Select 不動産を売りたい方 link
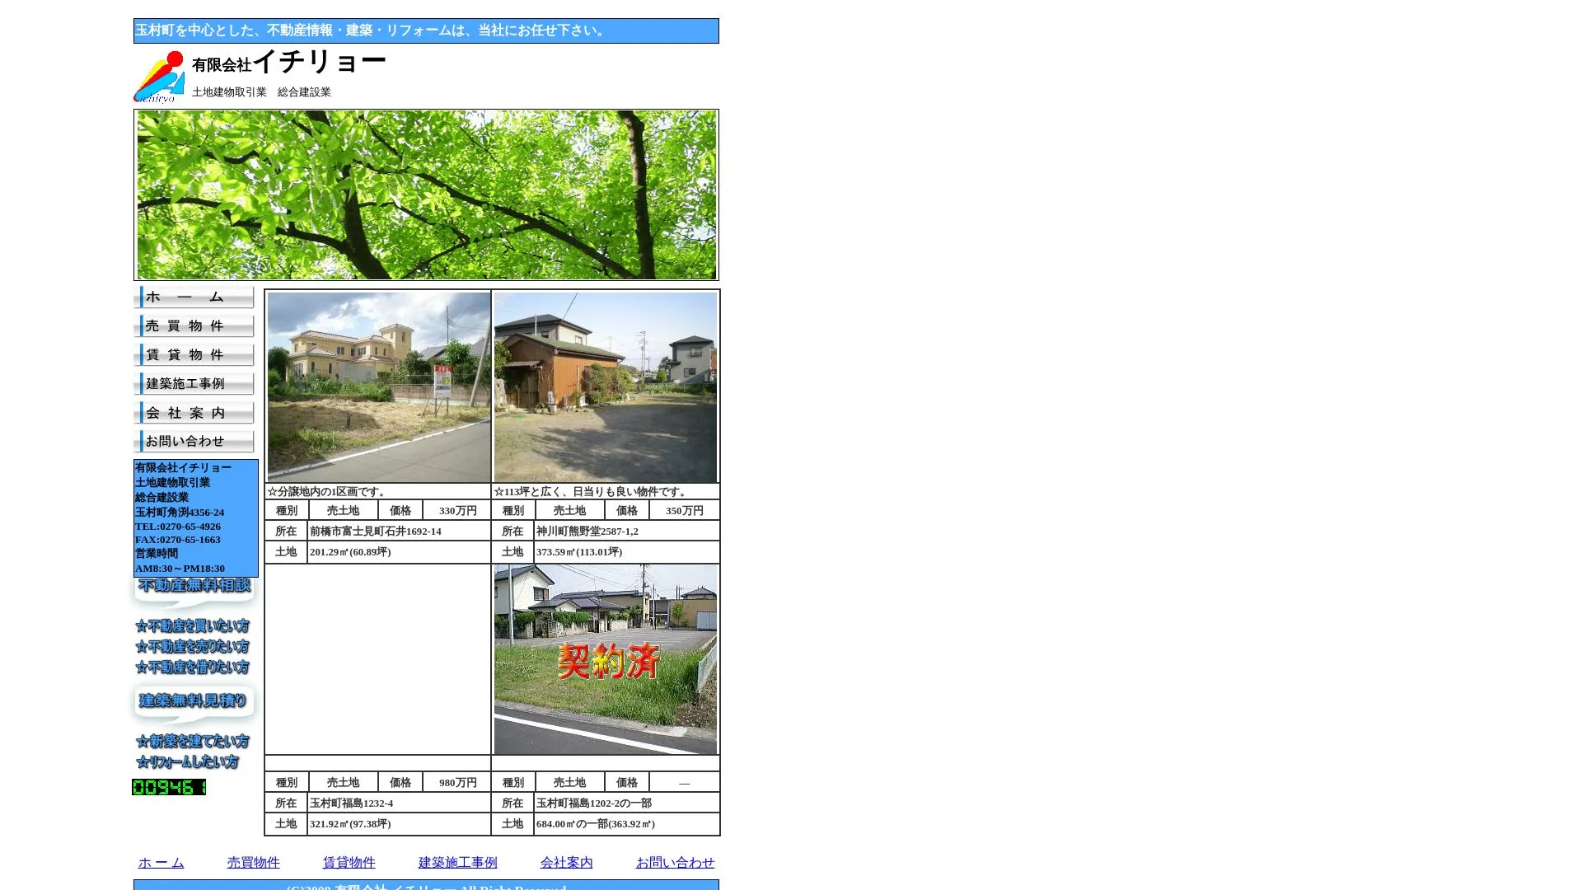 (192, 647)
